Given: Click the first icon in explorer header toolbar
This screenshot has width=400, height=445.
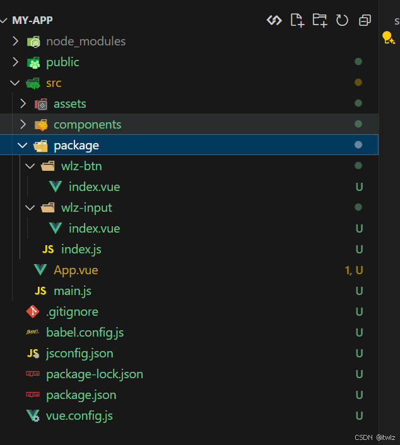Looking at the screenshot, I should pos(274,20).
